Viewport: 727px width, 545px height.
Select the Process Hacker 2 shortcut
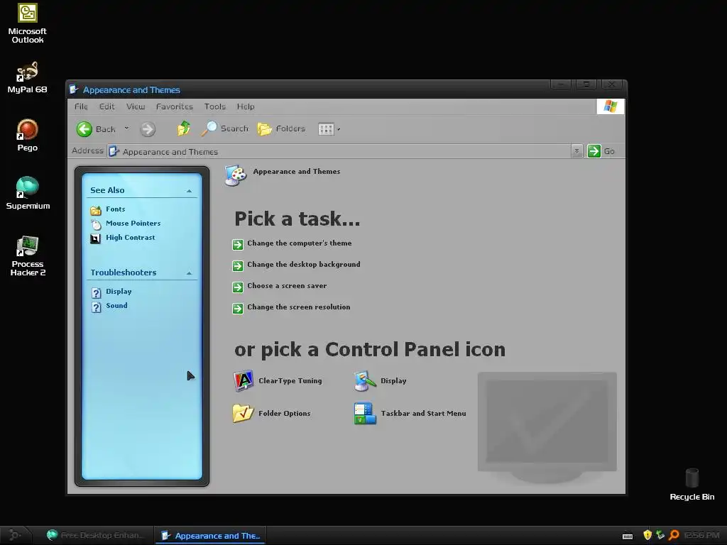pos(28,255)
